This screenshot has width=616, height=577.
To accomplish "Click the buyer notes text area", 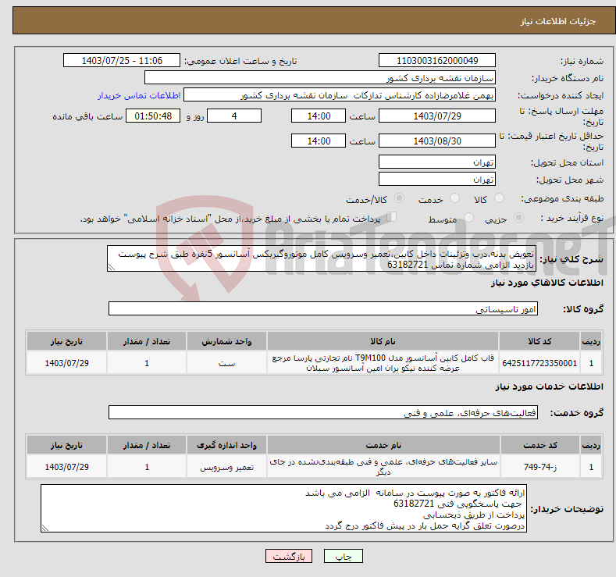I will click(x=283, y=508).
